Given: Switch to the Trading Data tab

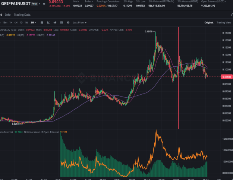Looking at the screenshot, I should click(22, 15).
